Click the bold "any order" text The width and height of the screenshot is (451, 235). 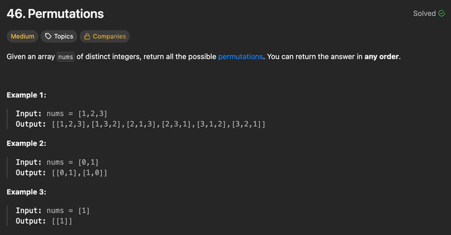click(x=382, y=57)
